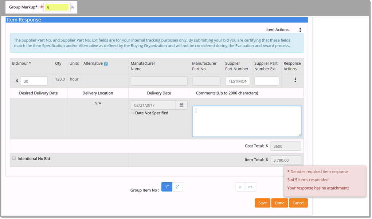Switch to Group Item No 2
Viewport: 372px width, 219px height.
coord(177,187)
